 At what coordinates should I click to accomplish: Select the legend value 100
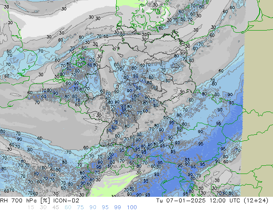point(132,208)
